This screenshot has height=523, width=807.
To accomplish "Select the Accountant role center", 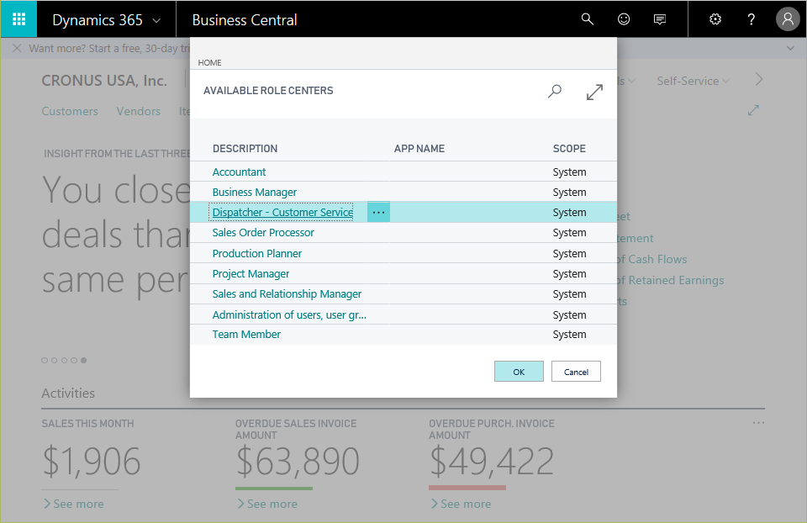I will (x=239, y=172).
